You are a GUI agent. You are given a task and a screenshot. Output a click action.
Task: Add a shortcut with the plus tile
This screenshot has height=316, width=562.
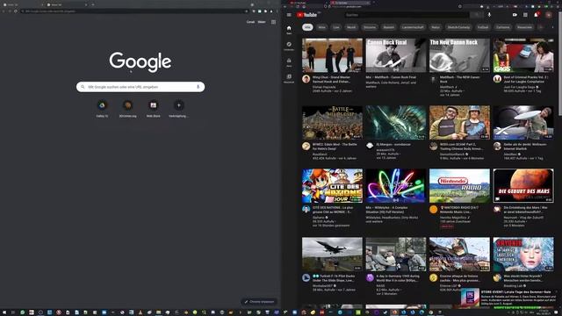(x=178, y=108)
